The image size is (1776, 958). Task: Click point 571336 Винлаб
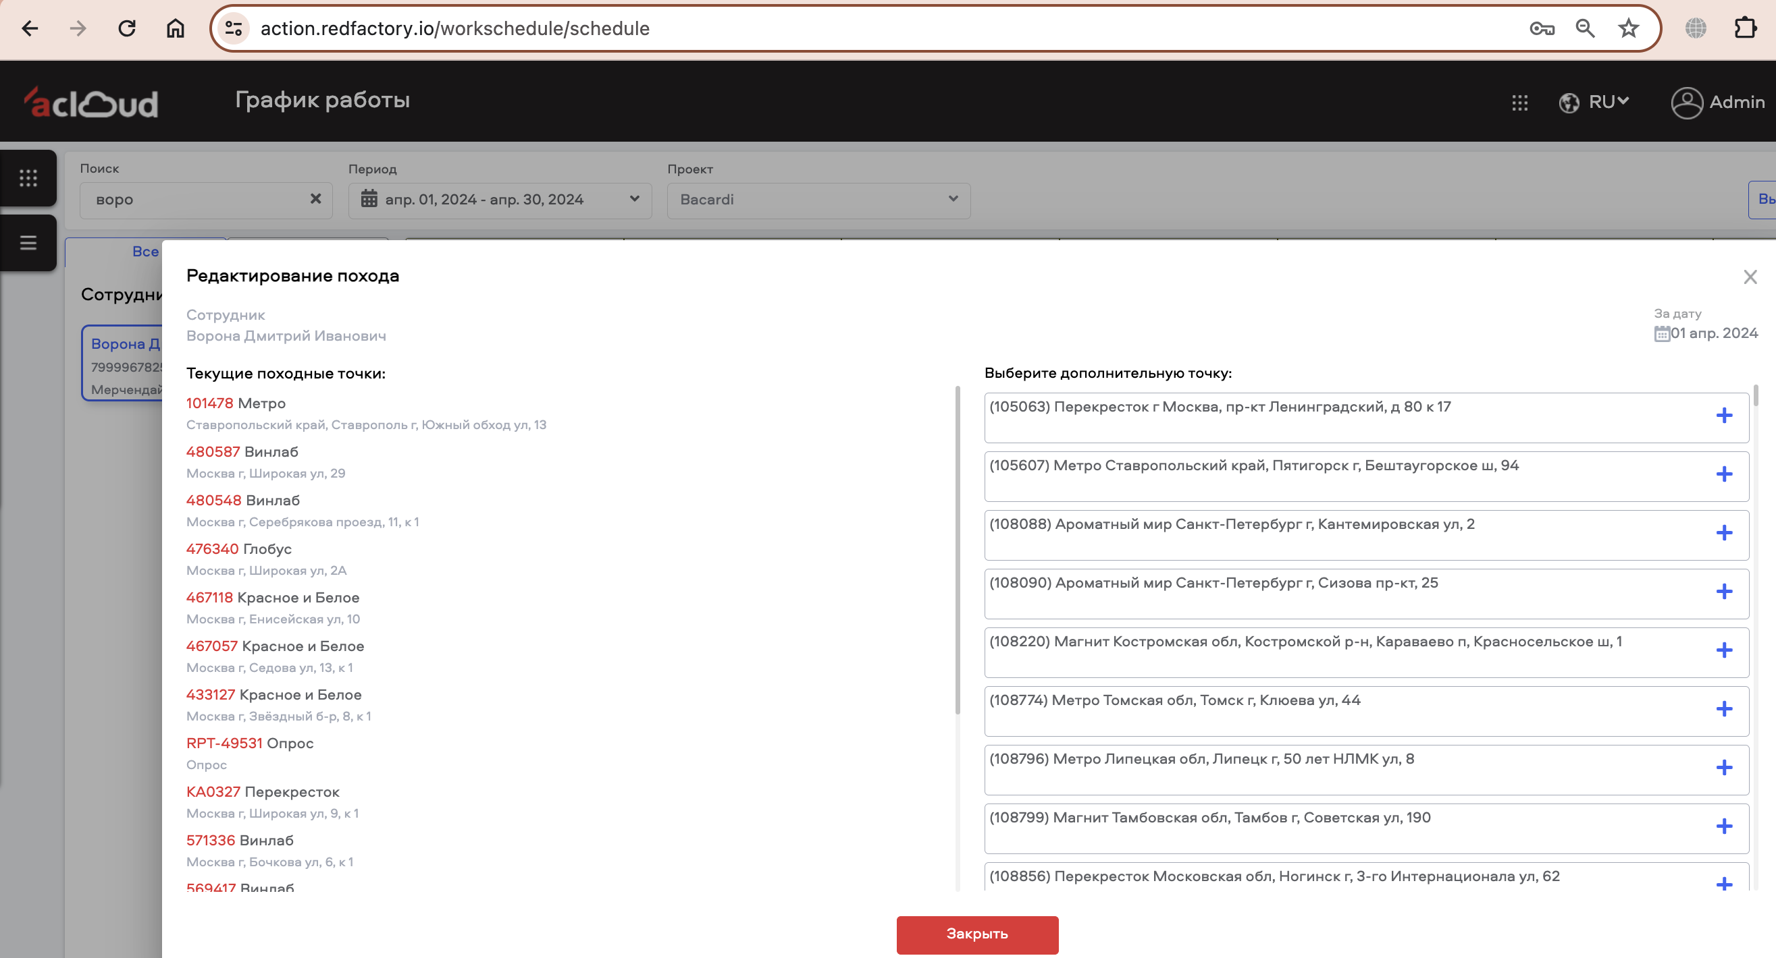(x=240, y=840)
